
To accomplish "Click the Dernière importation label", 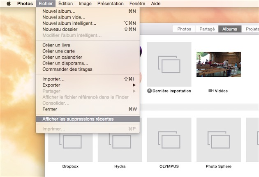I will (171, 91).
